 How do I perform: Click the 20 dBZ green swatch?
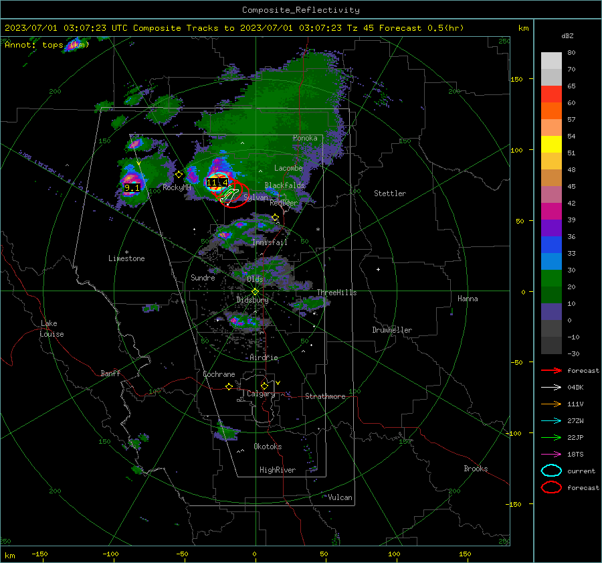click(551, 278)
